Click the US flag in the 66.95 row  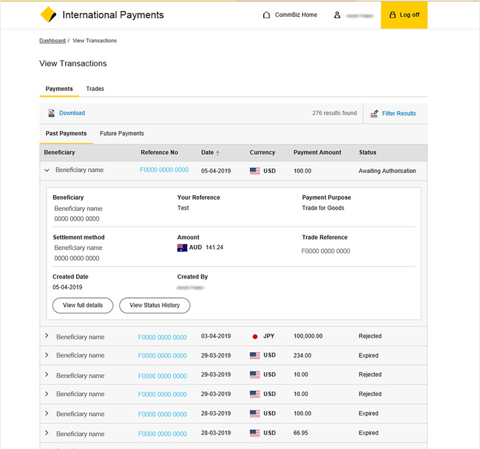(x=255, y=433)
